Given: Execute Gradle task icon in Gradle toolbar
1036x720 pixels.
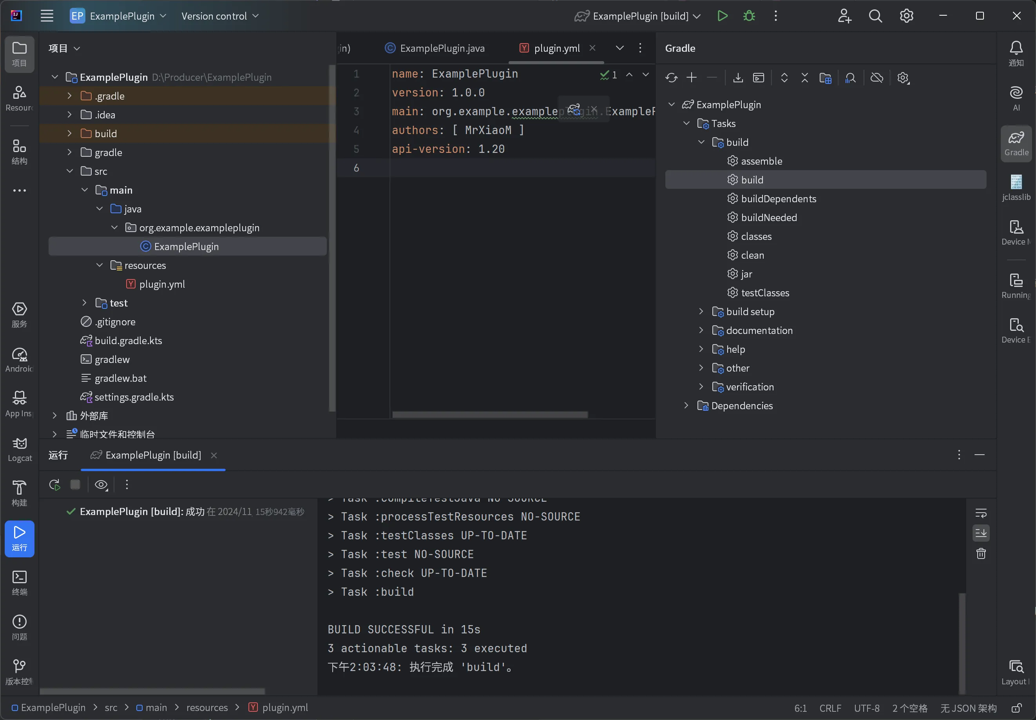Looking at the screenshot, I should tap(758, 78).
